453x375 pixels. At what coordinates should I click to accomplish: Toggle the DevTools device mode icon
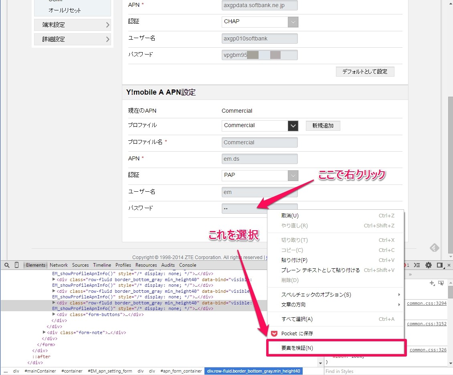pos(17,265)
